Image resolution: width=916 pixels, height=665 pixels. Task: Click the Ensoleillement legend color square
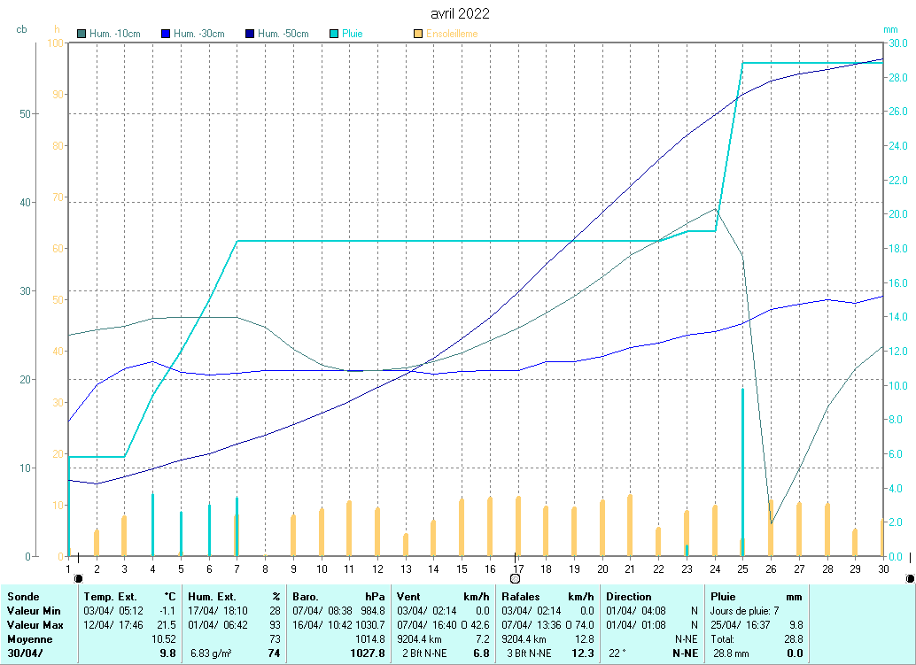point(418,34)
